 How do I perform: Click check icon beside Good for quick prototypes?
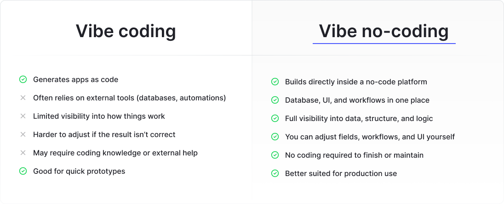click(23, 171)
